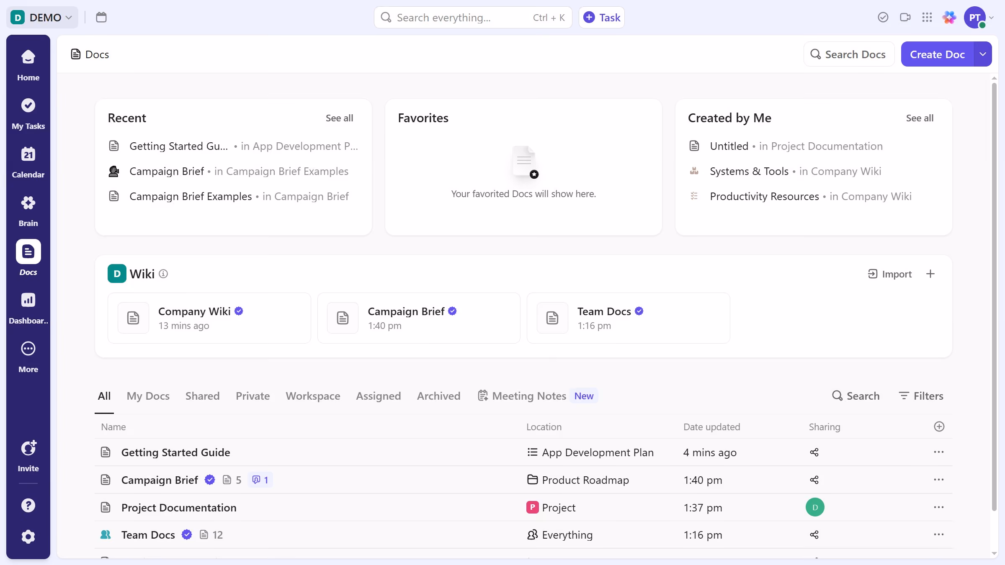Viewport: 1005px width, 565px height.
Task: Click the D avatar in Project Documentation sharing
Action: [x=815, y=507]
